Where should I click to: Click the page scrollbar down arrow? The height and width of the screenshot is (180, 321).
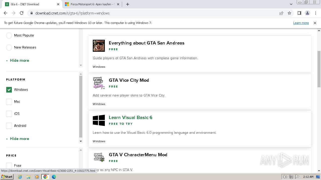pos(319,171)
